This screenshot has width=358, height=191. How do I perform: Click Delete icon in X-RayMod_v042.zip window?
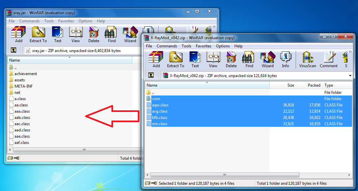231,59
